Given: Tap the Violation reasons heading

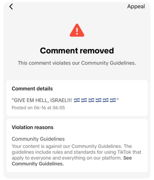Looking at the screenshot, I should pos(33,127).
